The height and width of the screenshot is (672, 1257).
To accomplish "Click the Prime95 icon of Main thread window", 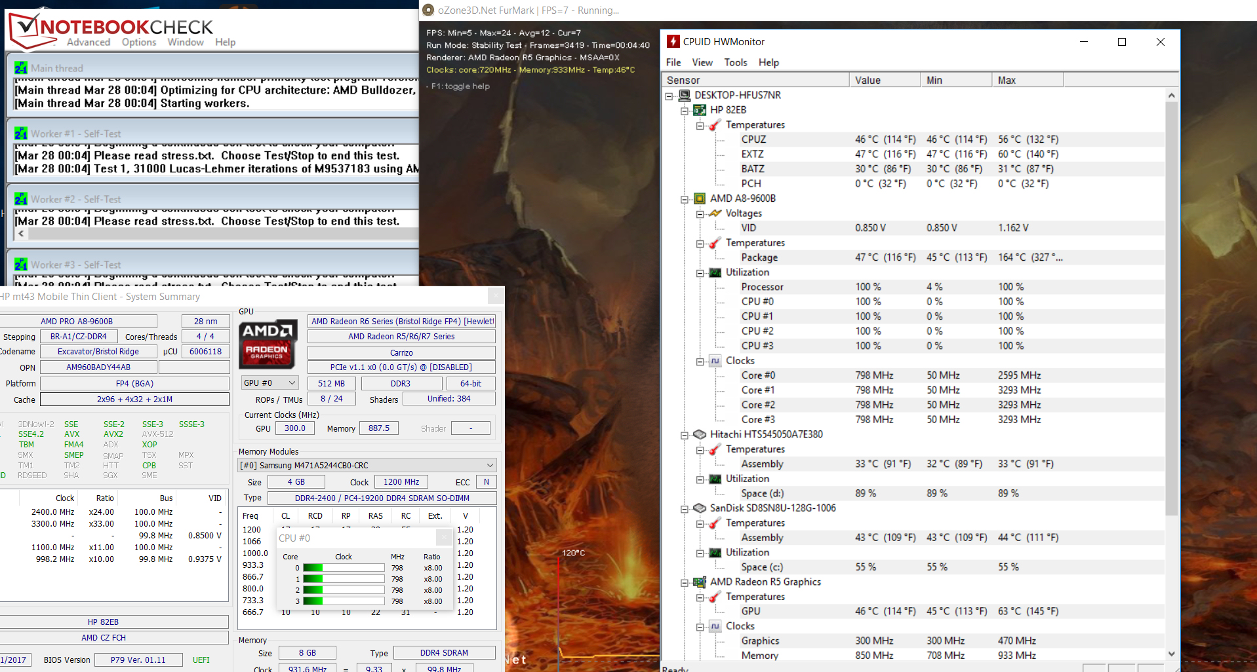I will 21,68.
